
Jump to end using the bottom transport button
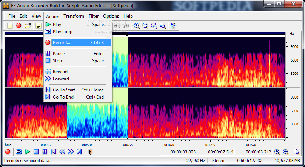point(79,152)
